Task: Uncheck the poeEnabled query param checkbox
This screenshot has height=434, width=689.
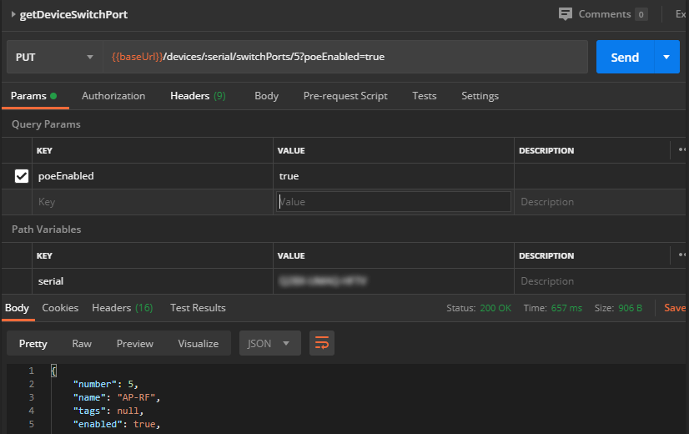Action: click(x=22, y=176)
